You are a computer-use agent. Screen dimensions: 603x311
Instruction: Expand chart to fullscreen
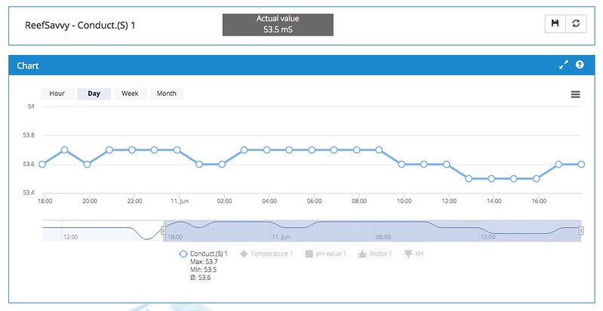564,65
